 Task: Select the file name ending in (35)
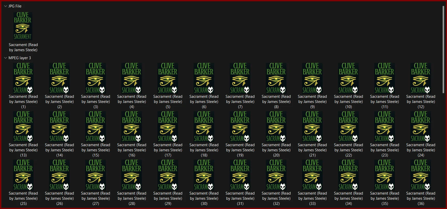385,198
